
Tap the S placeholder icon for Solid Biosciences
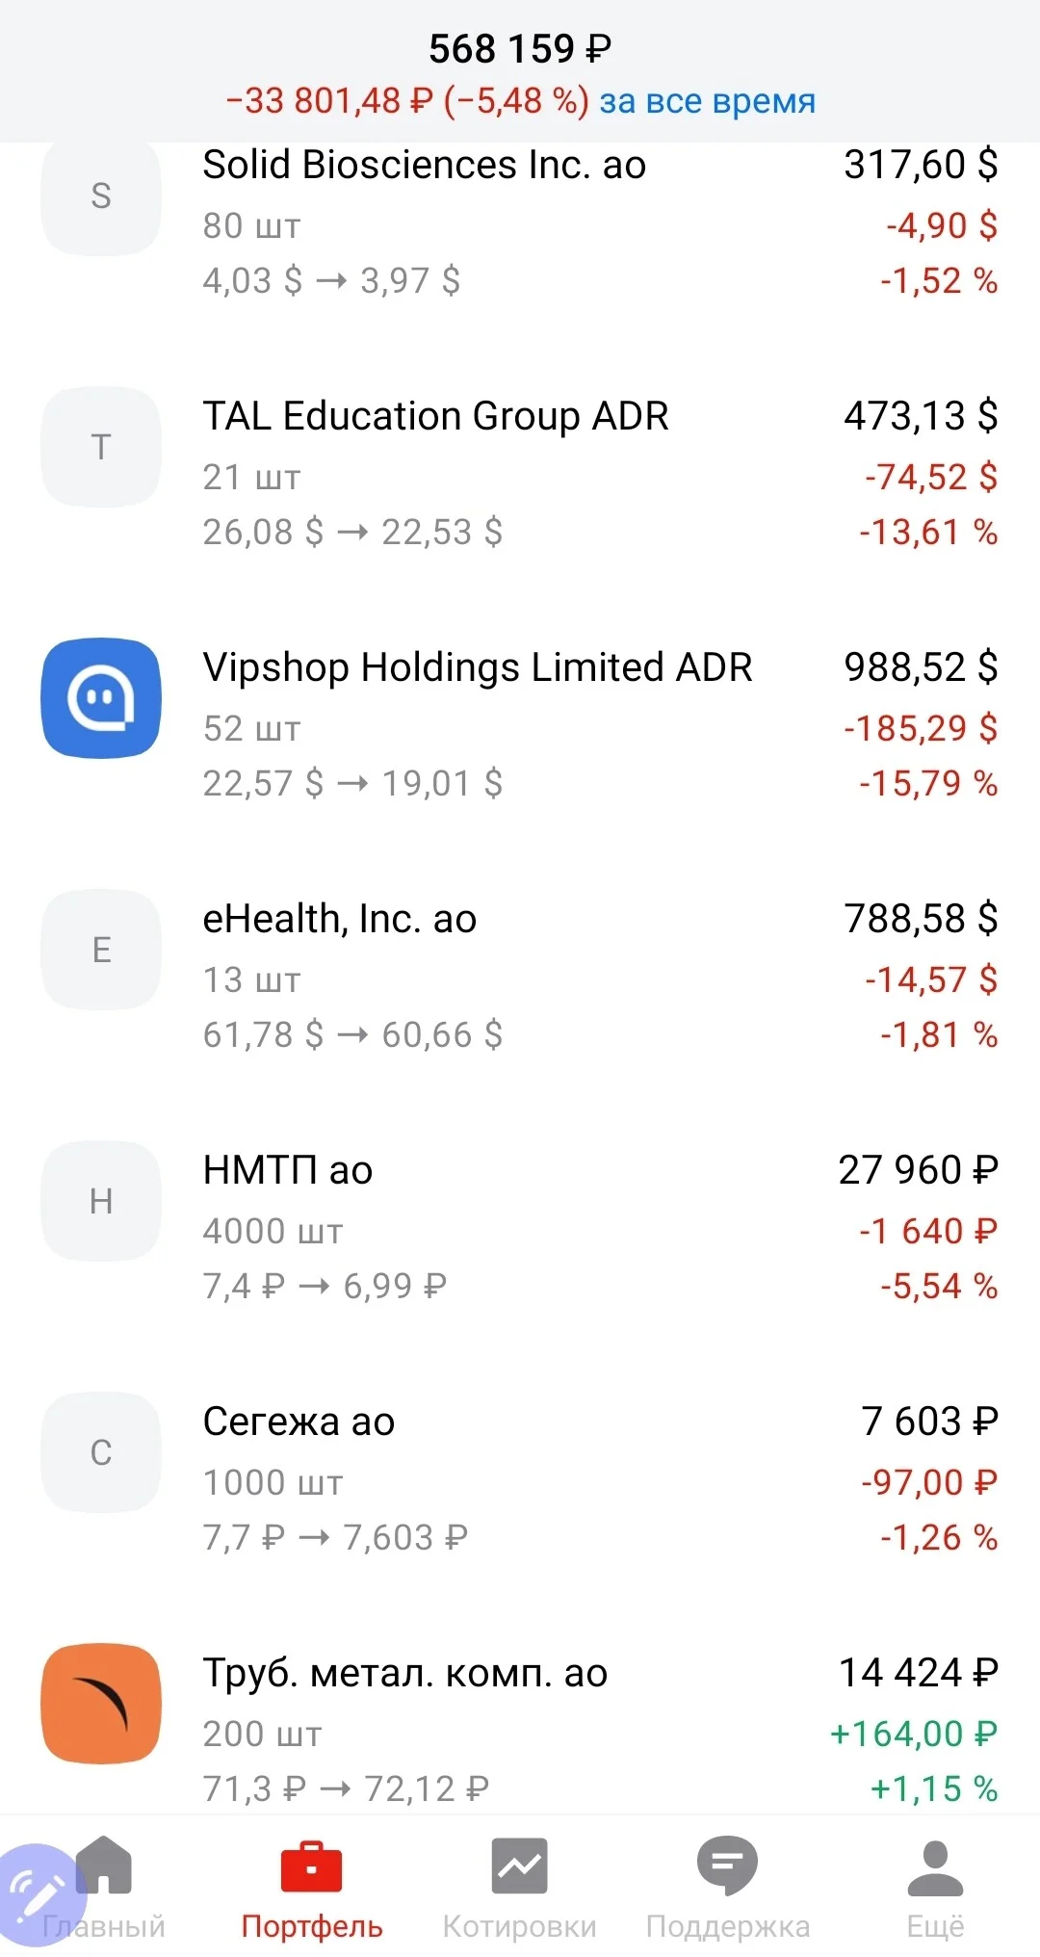(101, 196)
